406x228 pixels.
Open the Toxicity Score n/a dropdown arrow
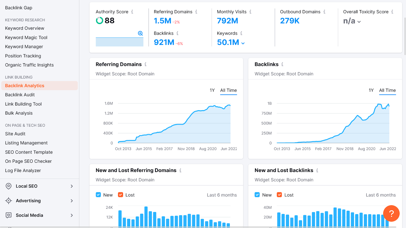359,22
